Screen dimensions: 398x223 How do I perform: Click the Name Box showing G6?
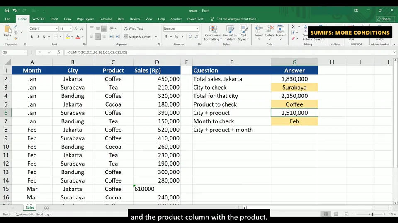(14, 52)
